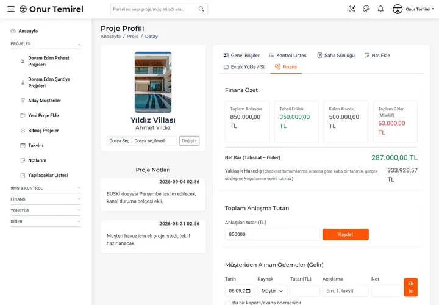Collapse the PROJELER section
Screen dimensions: 439x305
(x=45, y=44)
